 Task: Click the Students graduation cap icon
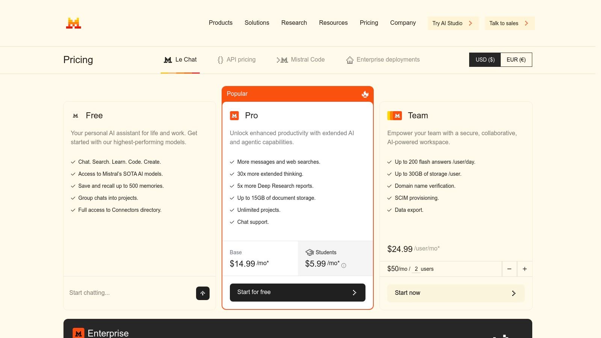coord(310,252)
